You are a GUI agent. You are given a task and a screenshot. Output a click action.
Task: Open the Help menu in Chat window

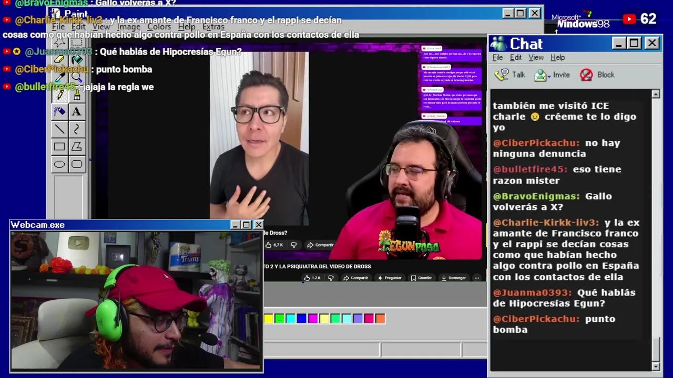558,57
